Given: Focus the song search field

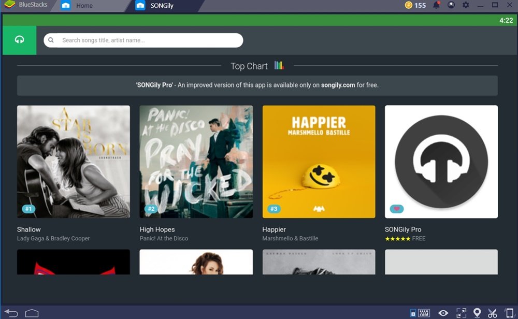Looking at the screenshot, I should (x=143, y=40).
